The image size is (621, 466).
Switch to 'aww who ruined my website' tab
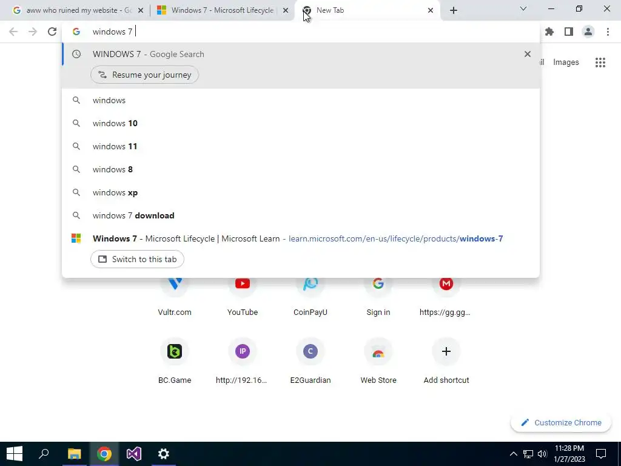pyautogui.click(x=78, y=10)
